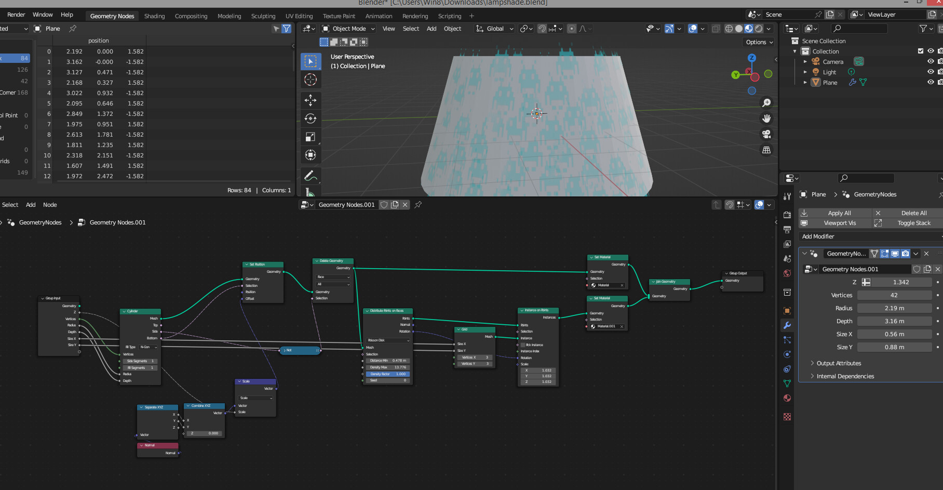Open the Object Data properties tab icon
The height and width of the screenshot is (490, 943).
coord(787,383)
